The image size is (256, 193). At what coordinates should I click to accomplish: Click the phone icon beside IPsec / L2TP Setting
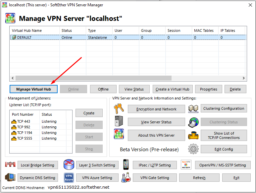tap(126, 164)
